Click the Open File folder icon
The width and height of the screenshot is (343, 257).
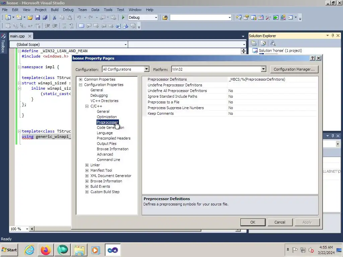point(30,17)
